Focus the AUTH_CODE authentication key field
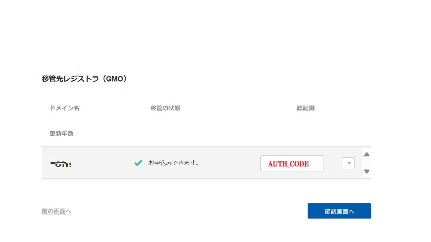This screenshot has height=242, width=431. 292,163
